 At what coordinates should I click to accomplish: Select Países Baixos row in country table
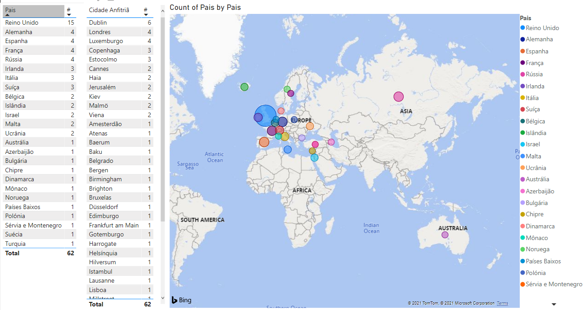click(x=39, y=207)
